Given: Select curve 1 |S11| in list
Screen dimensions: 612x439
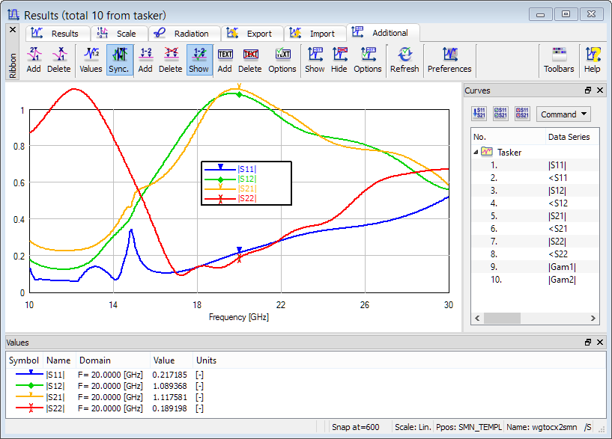Looking at the screenshot, I should pyautogui.click(x=535, y=165).
